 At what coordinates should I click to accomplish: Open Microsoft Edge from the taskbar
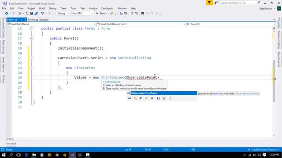[26, 155]
